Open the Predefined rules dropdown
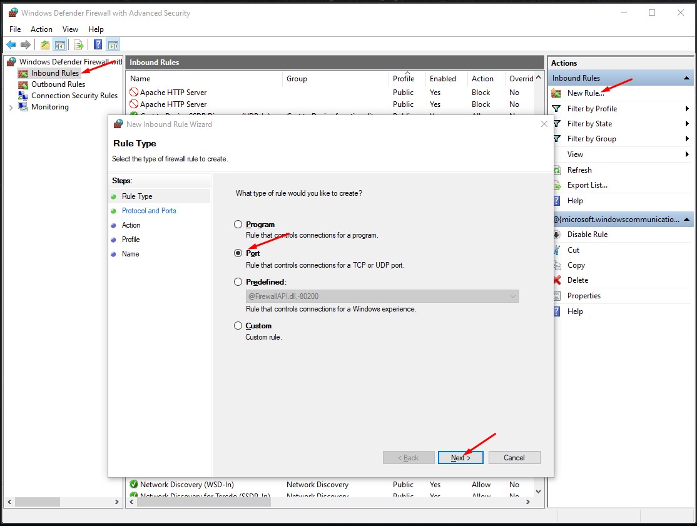The height and width of the screenshot is (526, 697). click(x=512, y=296)
